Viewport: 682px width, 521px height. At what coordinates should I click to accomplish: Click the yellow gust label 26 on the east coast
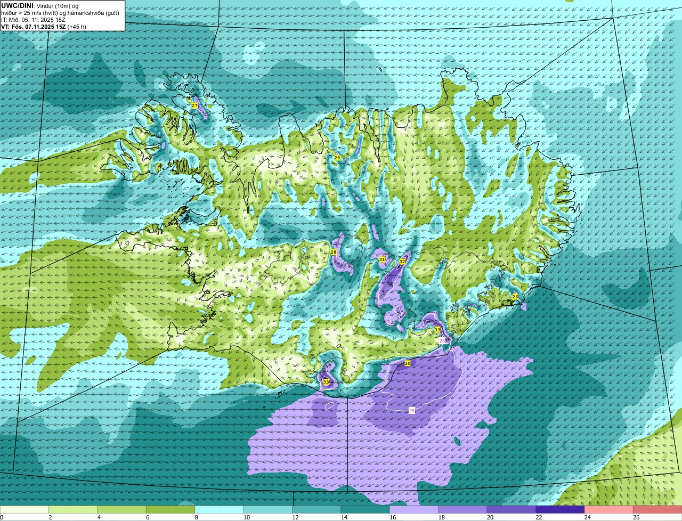click(x=515, y=296)
